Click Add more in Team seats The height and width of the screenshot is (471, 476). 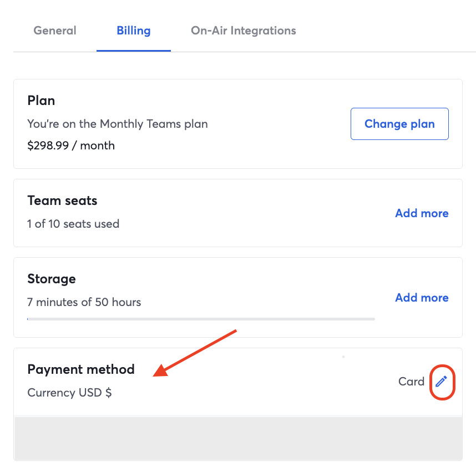(422, 213)
